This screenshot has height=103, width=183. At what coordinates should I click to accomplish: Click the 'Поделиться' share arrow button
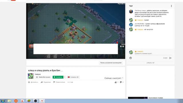point(46,82)
